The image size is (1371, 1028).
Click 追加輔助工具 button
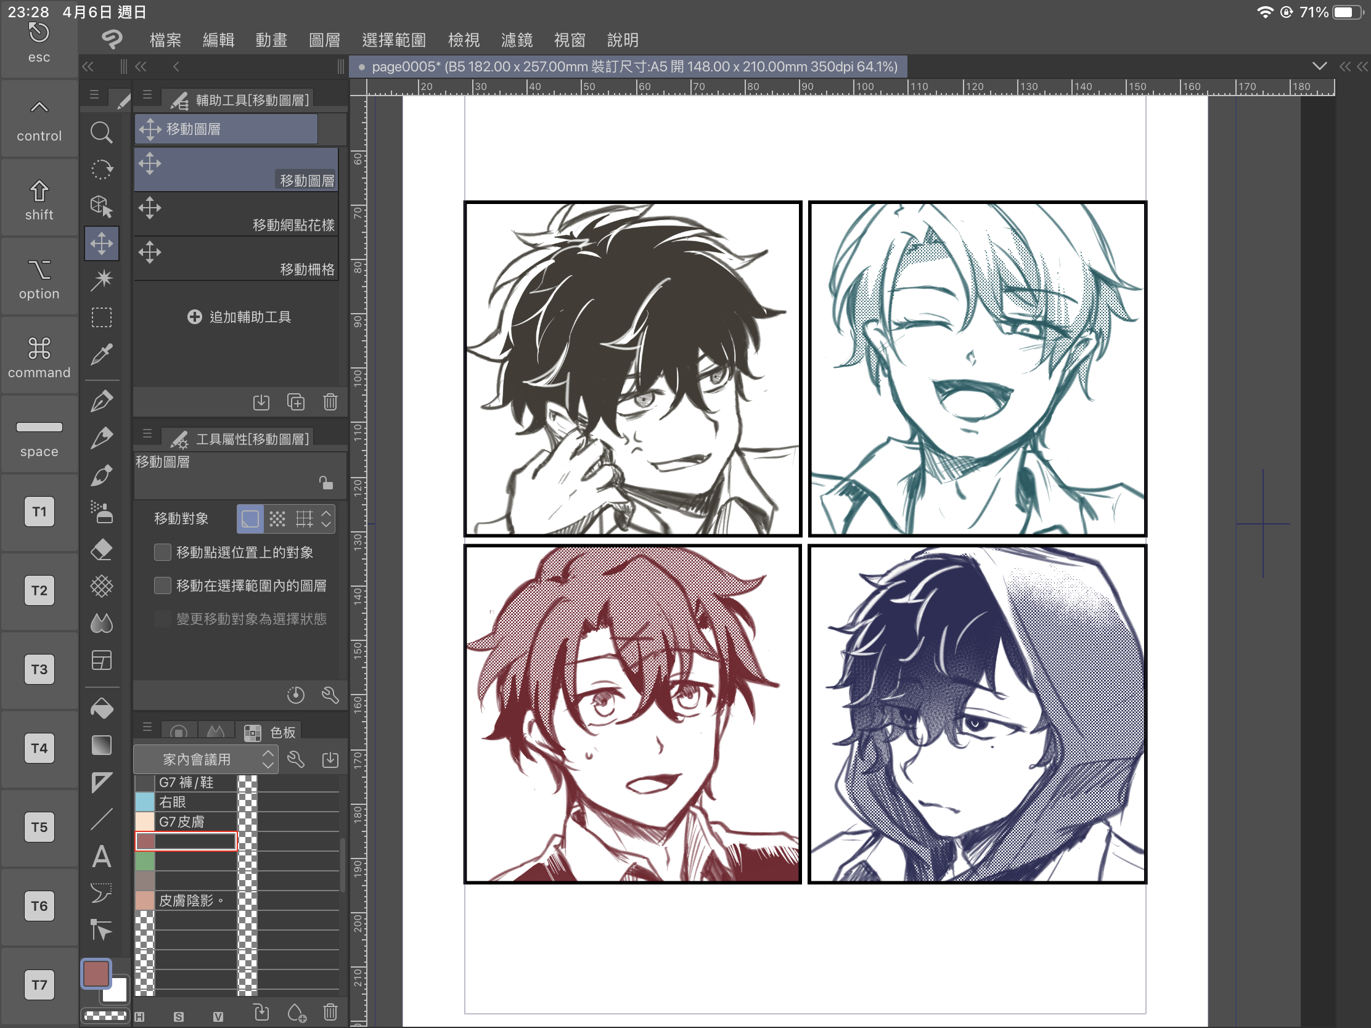[x=239, y=317]
